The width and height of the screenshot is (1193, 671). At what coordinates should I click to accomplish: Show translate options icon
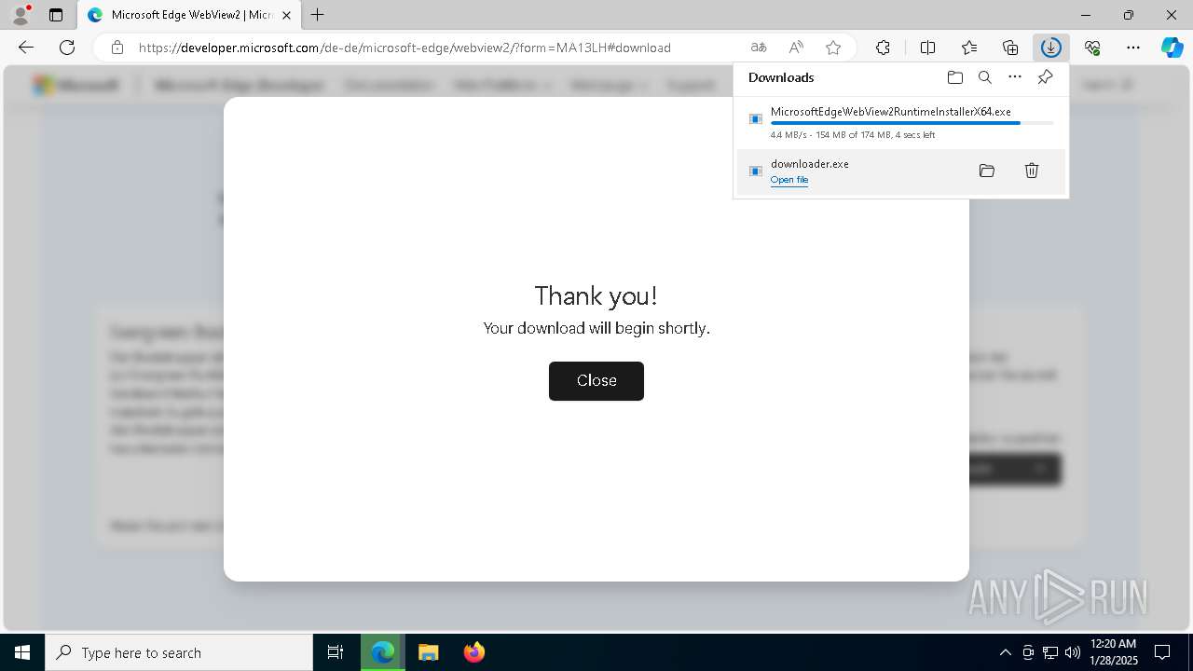coord(759,48)
